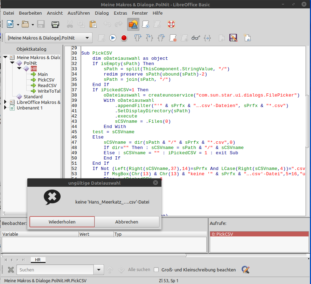The image size is (311, 284).
Task: Click the New document icon
Action: [10, 24]
